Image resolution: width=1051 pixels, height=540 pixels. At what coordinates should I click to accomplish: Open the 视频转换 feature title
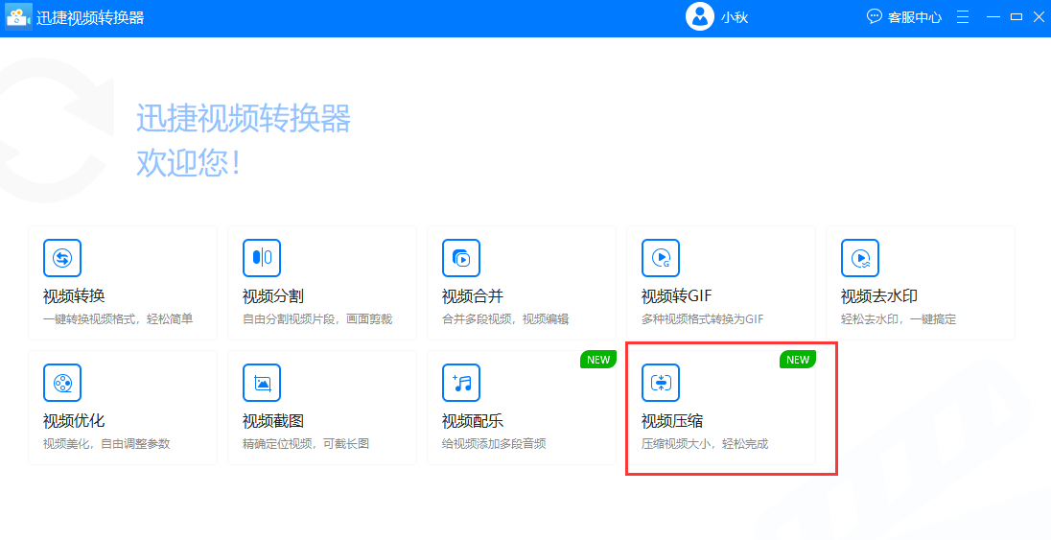point(74,295)
